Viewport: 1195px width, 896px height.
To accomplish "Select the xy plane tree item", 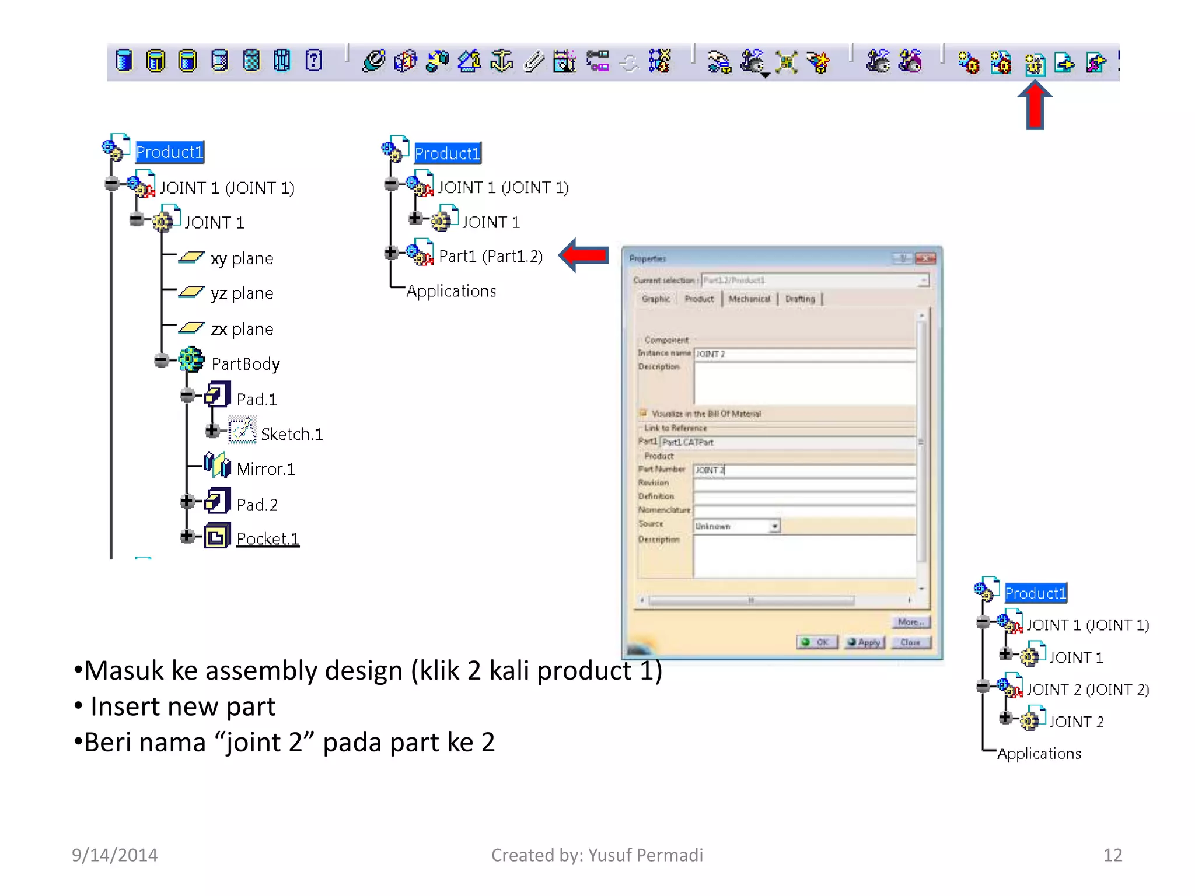I will 242,258.
